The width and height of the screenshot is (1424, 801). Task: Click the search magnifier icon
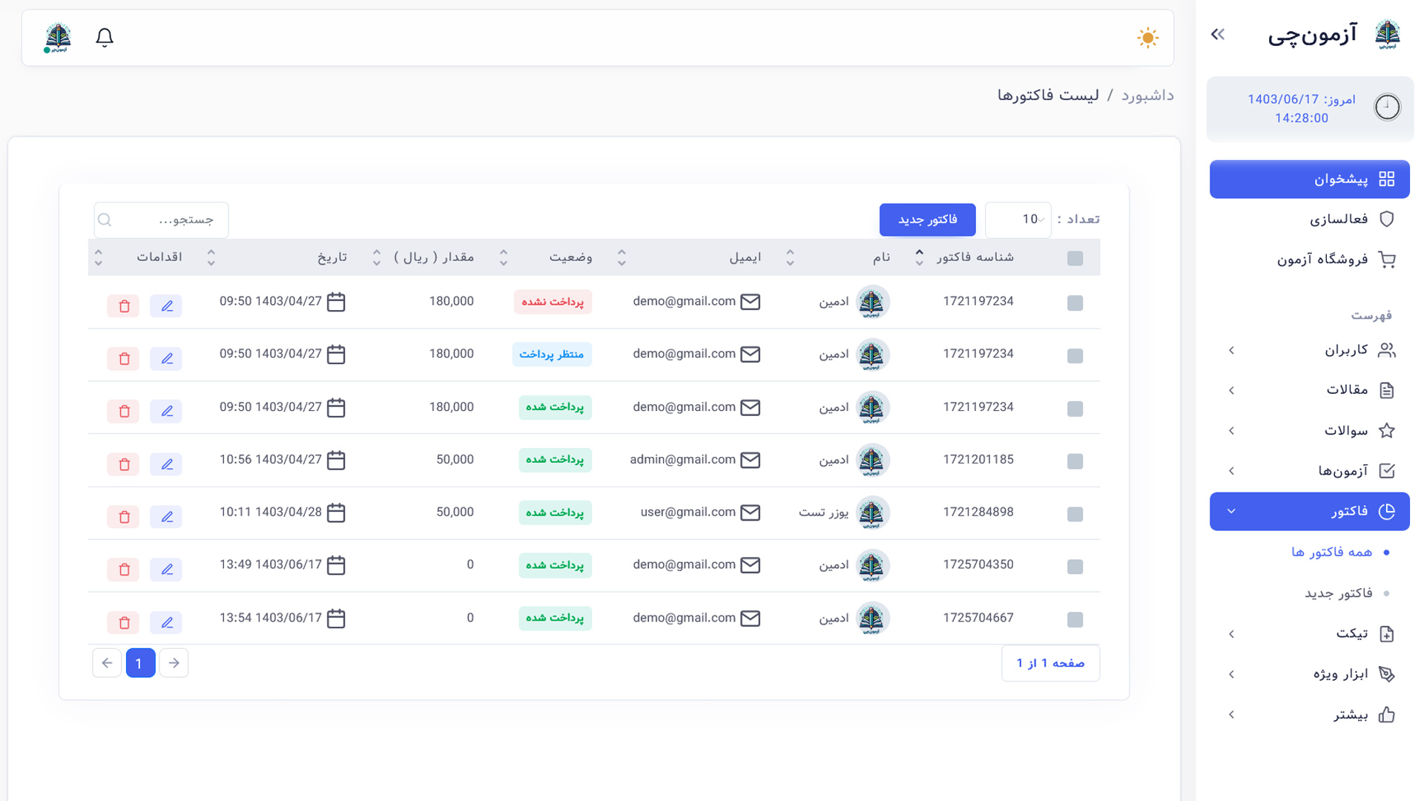[x=105, y=220]
